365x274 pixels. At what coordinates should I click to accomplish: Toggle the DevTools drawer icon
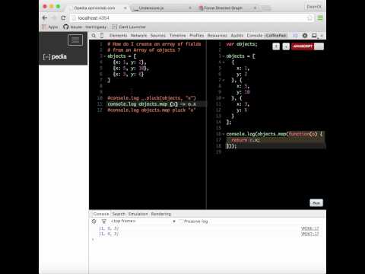pyautogui.click(x=295, y=36)
